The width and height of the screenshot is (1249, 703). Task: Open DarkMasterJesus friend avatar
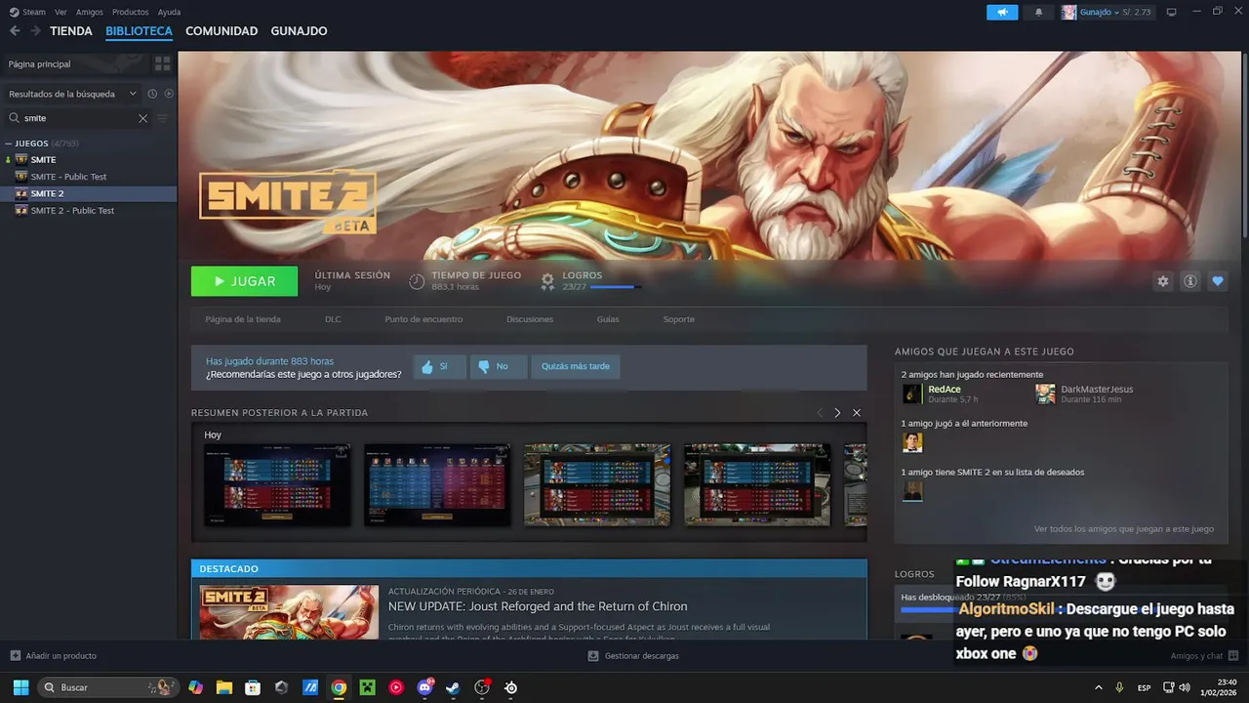[1045, 393]
